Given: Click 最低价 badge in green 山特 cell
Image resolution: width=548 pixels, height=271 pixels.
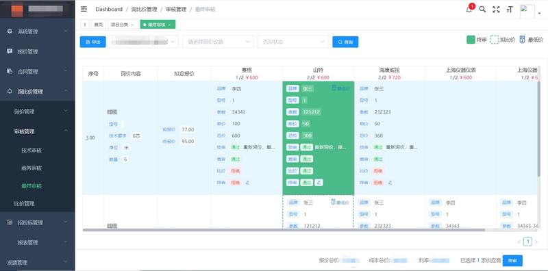Looking at the screenshot, I should coord(340,88).
